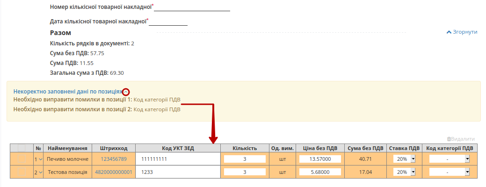
Task: Check the Тестова позиція row checkbox
Action: (22, 172)
